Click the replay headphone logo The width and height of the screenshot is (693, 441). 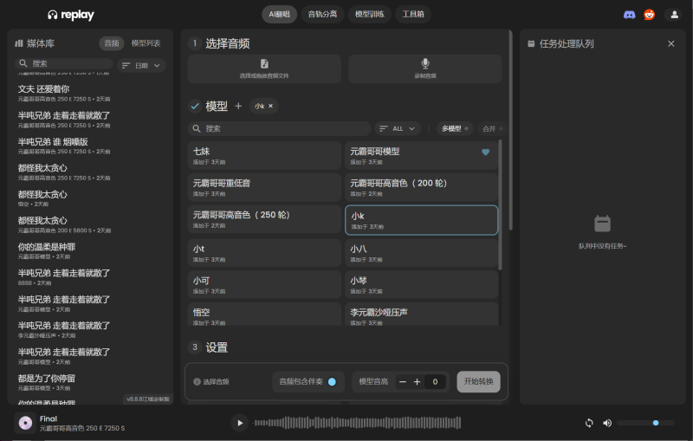[x=53, y=15]
